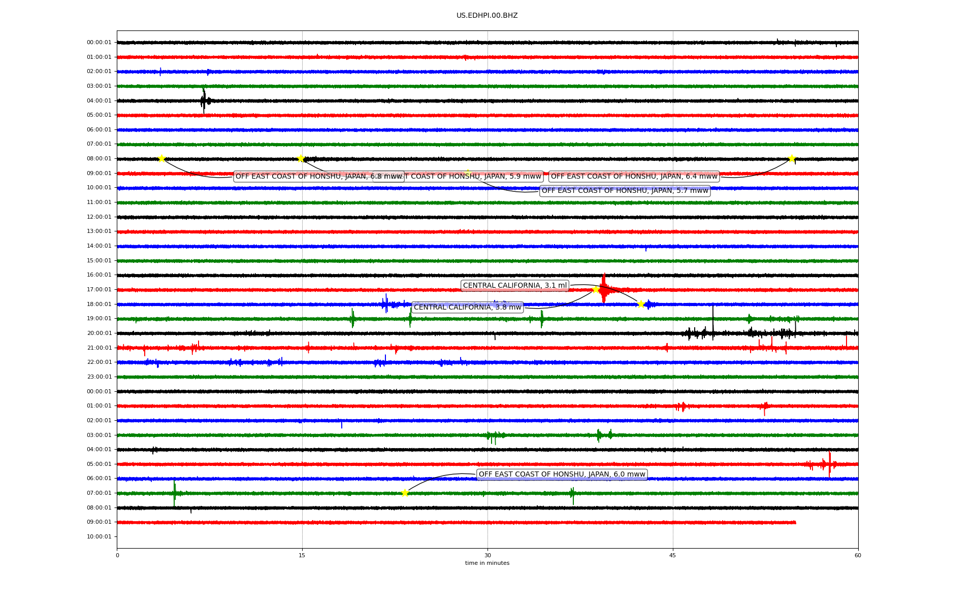This screenshot has height=609, width=975.
Task: Click the yellow star on the red 17:00:01 trace
Action: pos(596,289)
